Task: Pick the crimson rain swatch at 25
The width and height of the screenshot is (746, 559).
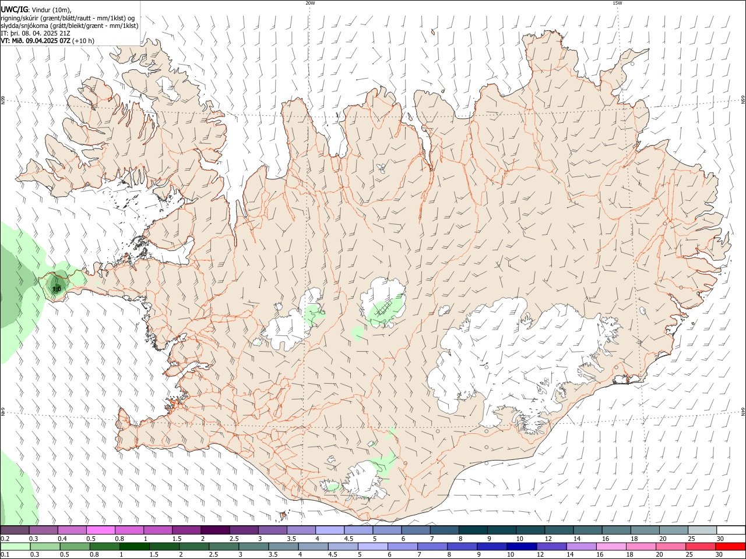Action: tap(701, 546)
